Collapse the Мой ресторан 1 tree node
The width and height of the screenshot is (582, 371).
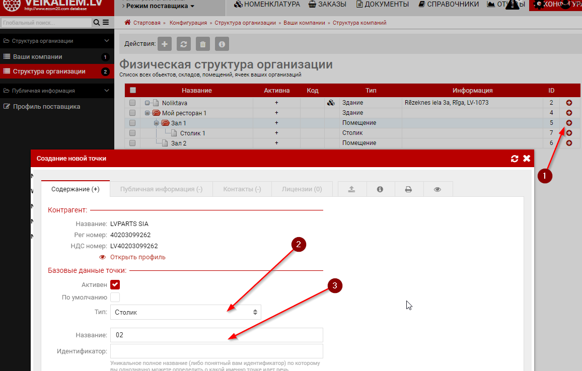click(148, 113)
